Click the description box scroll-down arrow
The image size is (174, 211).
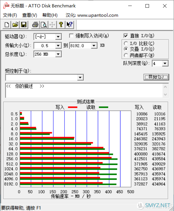point(165,95)
